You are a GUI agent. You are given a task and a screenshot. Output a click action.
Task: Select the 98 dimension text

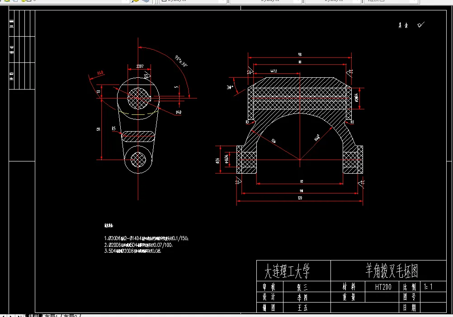(300, 54)
